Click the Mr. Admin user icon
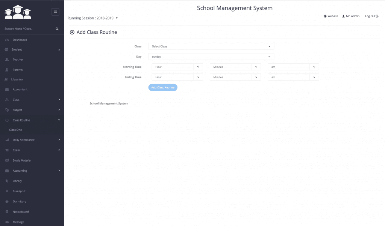This screenshot has height=226, width=385. 344,16
